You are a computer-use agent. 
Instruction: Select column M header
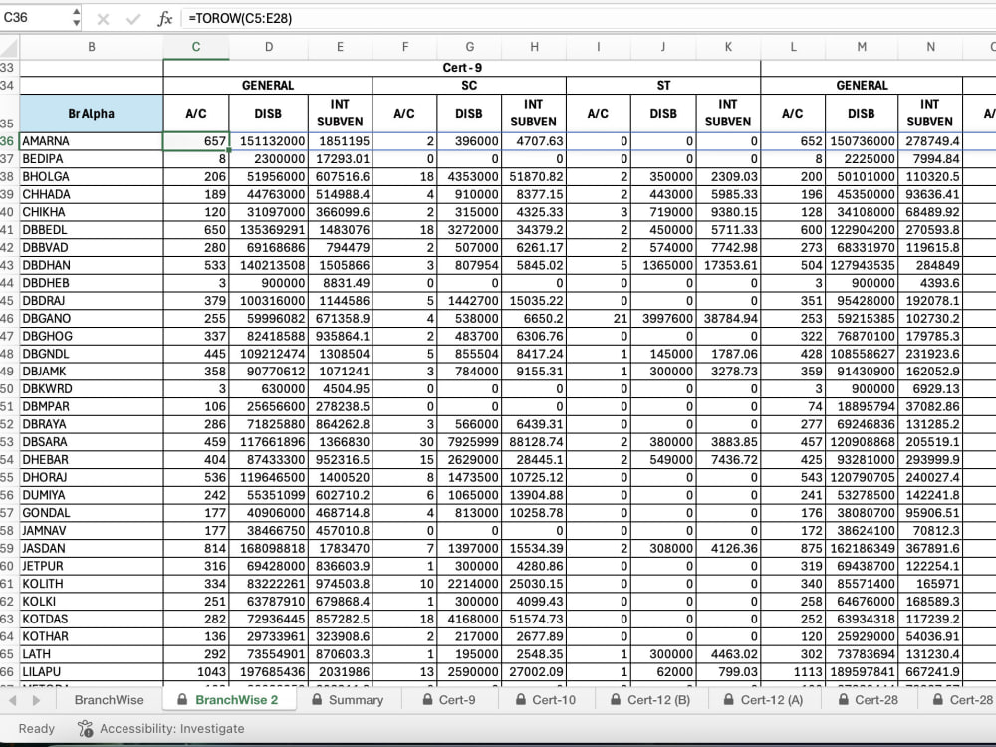tap(862, 47)
